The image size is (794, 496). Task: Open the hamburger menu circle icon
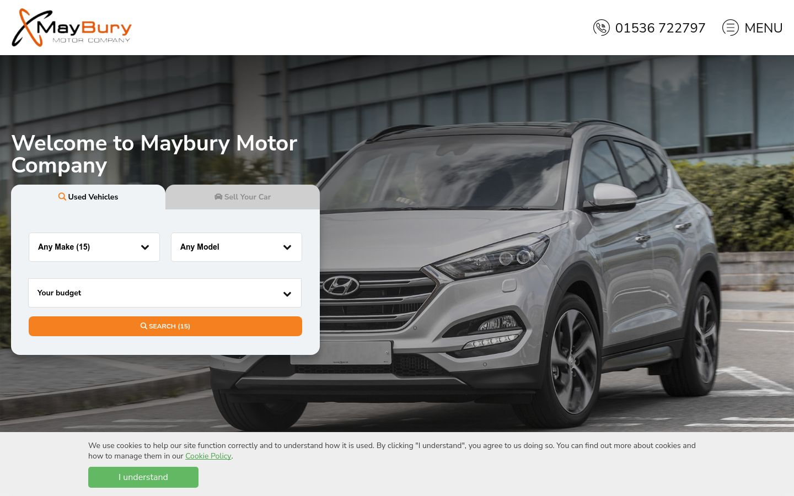pos(731,28)
